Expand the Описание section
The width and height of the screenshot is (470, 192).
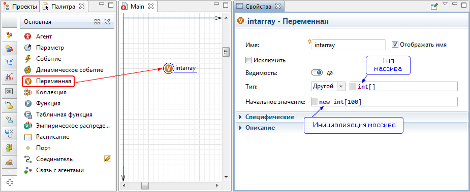pyautogui.click(x=260, y=128)
